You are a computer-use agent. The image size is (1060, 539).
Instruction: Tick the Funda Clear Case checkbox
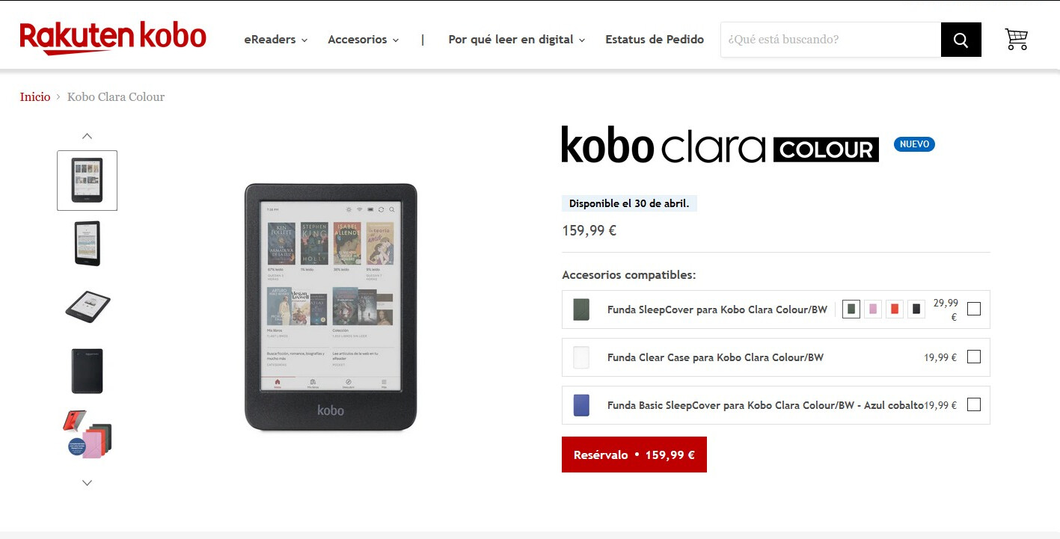(973, 357)
